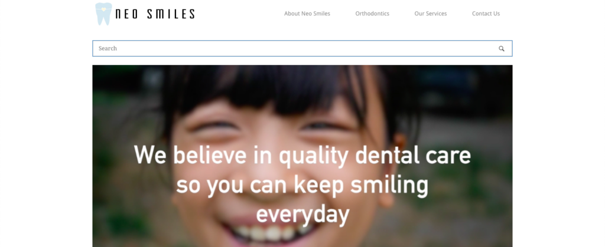Click the headline line 'so you can keep smiling'
This screenshot has height=247, width=605.
[x=302, y=185]
